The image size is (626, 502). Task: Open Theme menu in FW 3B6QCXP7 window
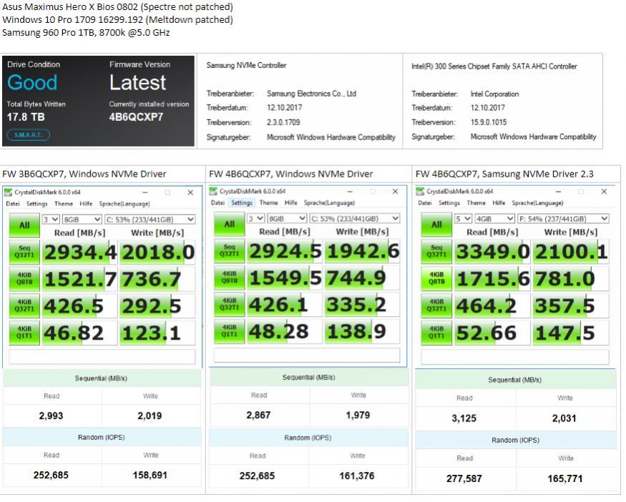[64, 204]
